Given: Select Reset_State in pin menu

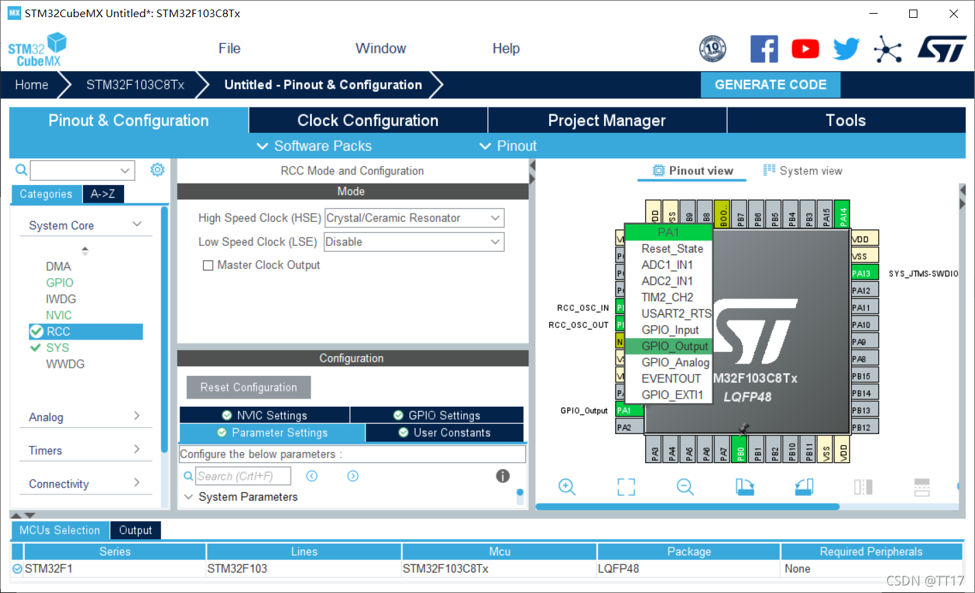Looking at the screenshot, I should tap(669, 249).
